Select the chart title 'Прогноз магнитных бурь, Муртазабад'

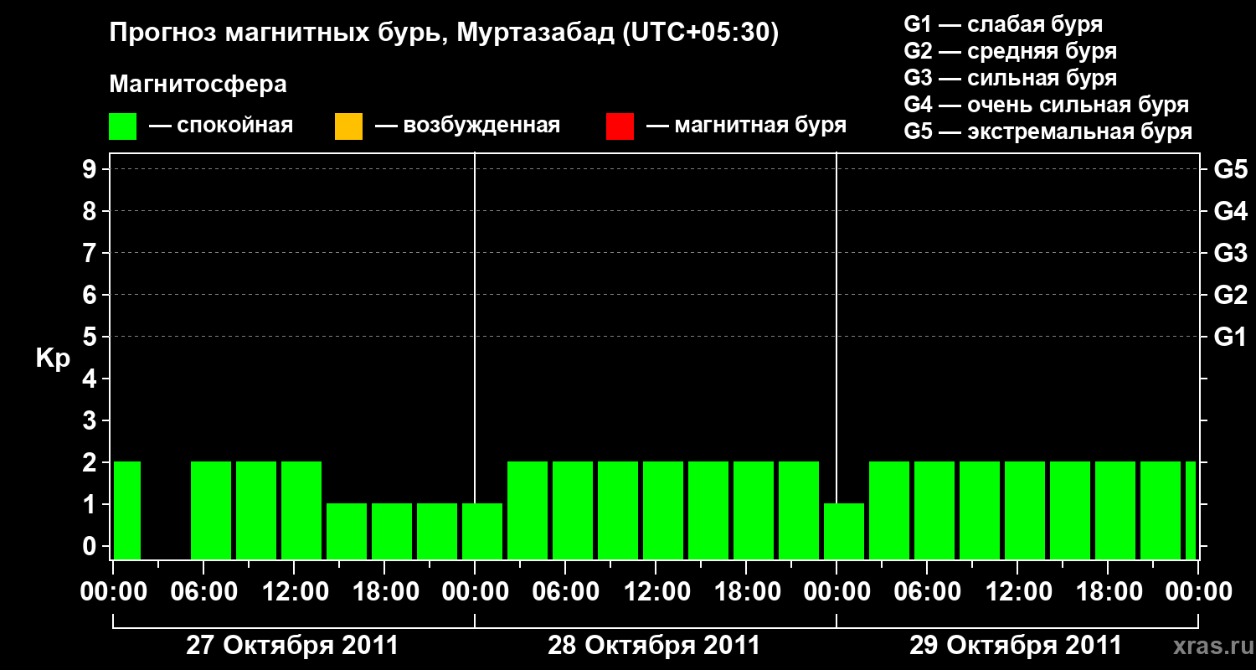[363, 33]
